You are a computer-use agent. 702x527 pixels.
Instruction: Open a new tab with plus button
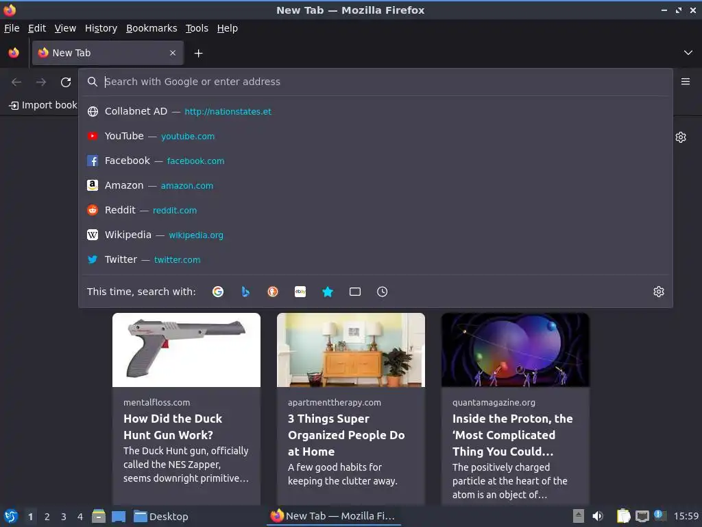pyautogui.click(x=198, y=54)
